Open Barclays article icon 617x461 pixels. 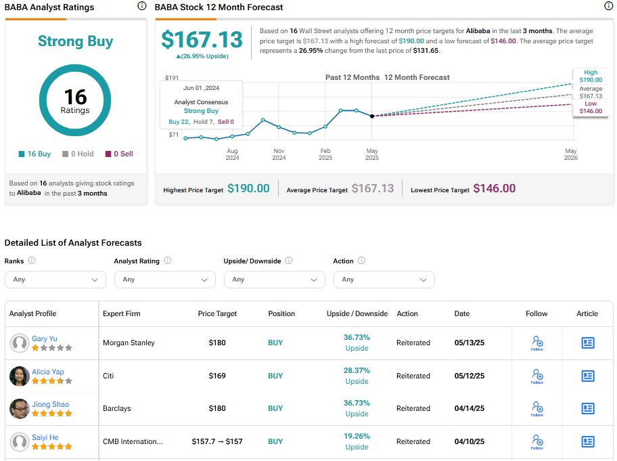pyautogui.click(x=588, y=409)
